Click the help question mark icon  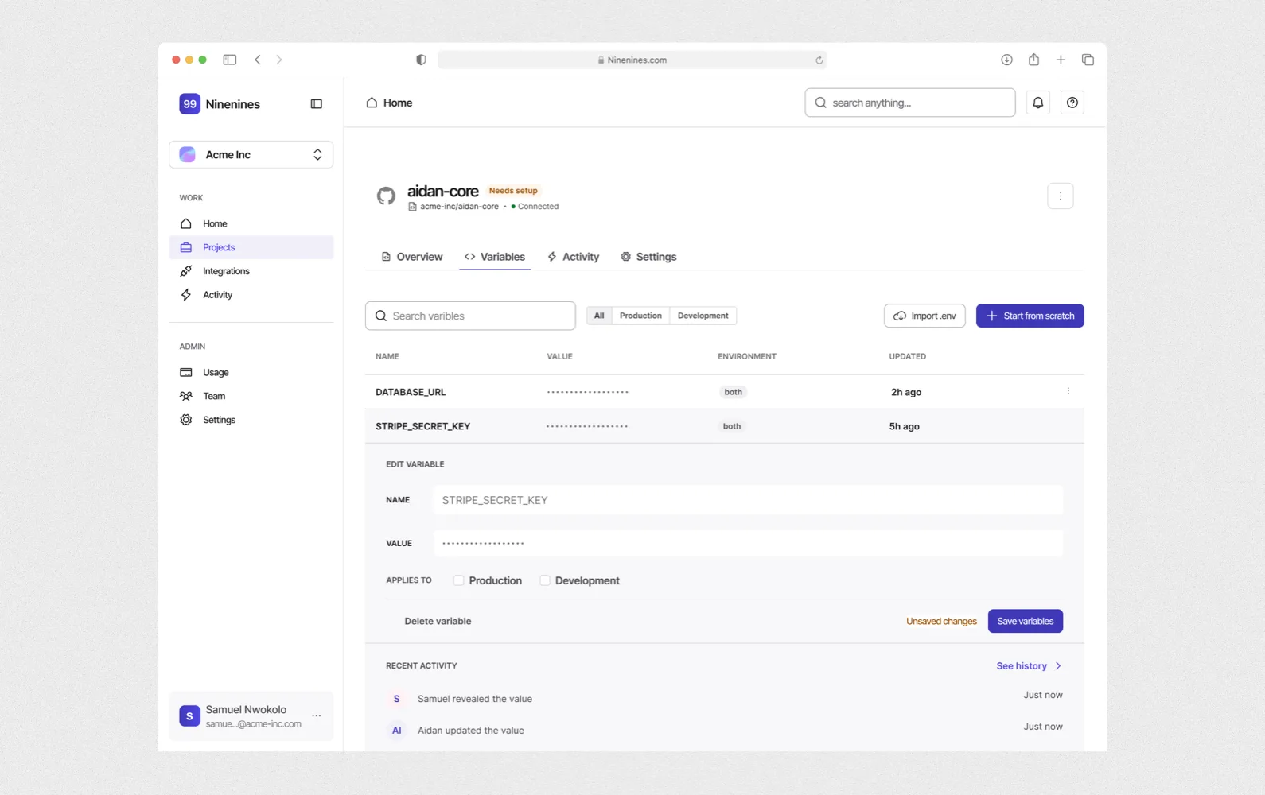coord(1072,103)
